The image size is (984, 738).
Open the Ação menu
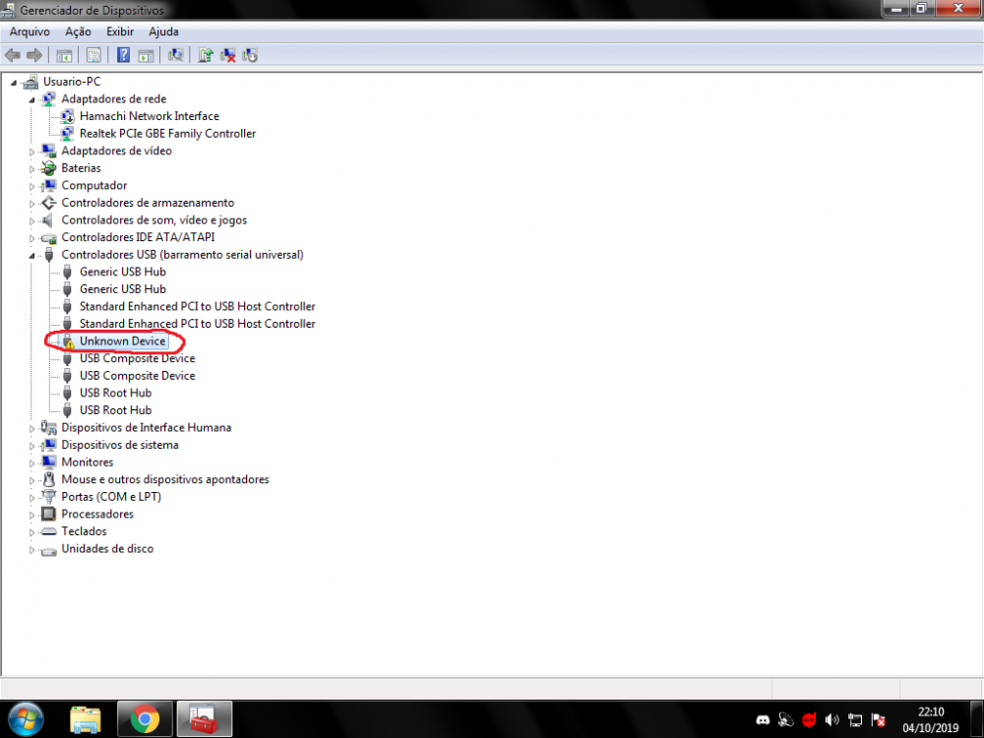pyautogui.click(x=78, y=31)
